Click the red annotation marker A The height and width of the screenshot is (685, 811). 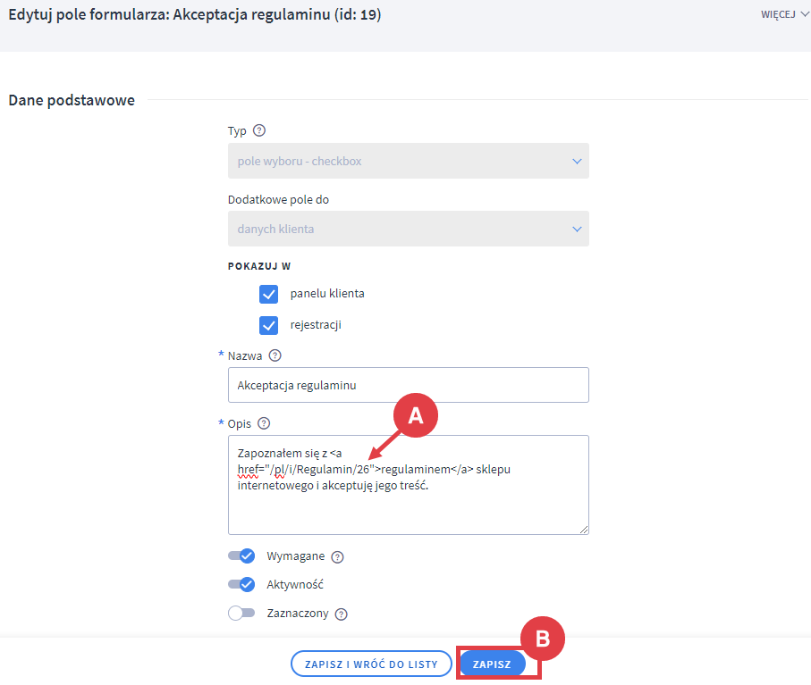[414, 416]
